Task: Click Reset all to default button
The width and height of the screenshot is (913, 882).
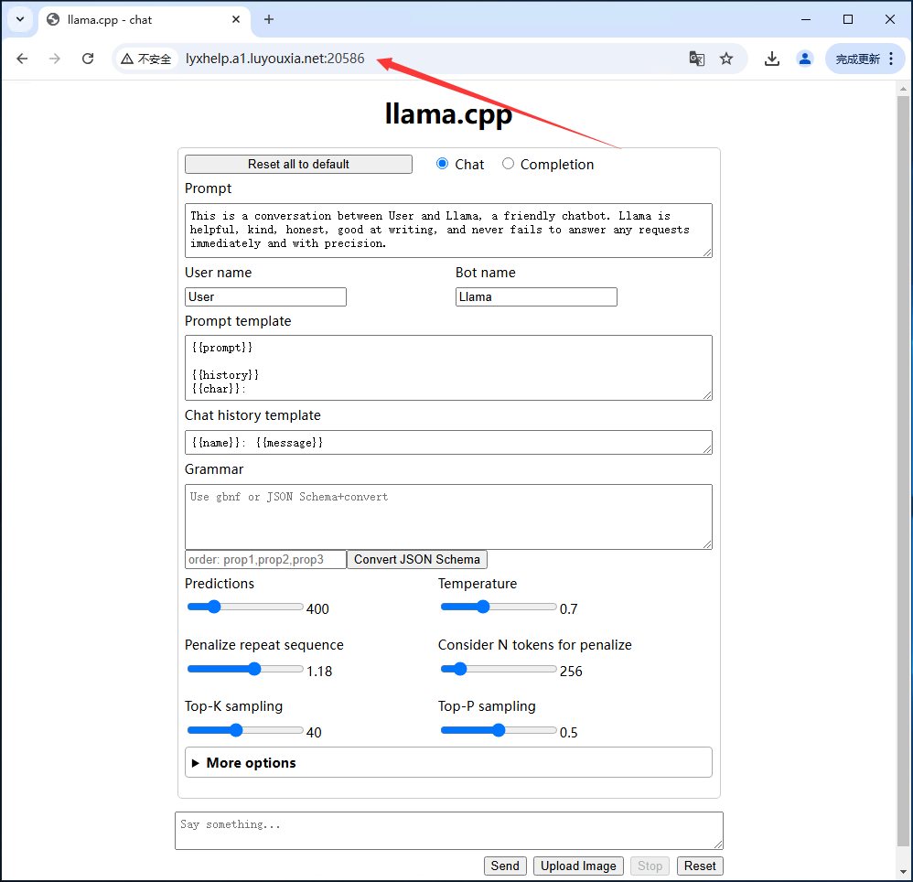Action: click(298, 164)
